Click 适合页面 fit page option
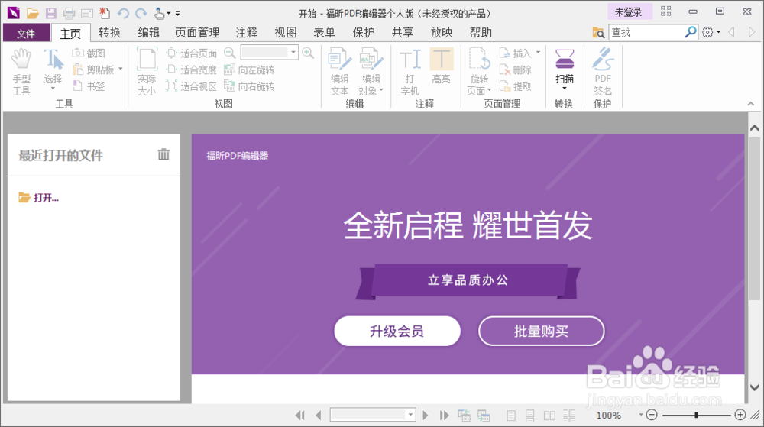 click(192, 53)
